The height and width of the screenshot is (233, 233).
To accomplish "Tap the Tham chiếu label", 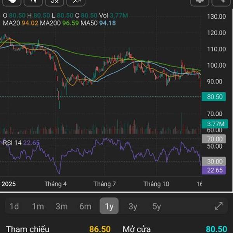I will point(28,229).
